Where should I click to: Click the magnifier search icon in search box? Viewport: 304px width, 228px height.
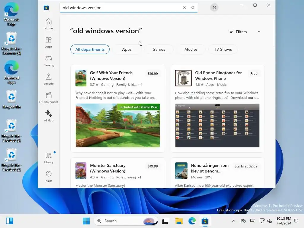pos(193,7)
